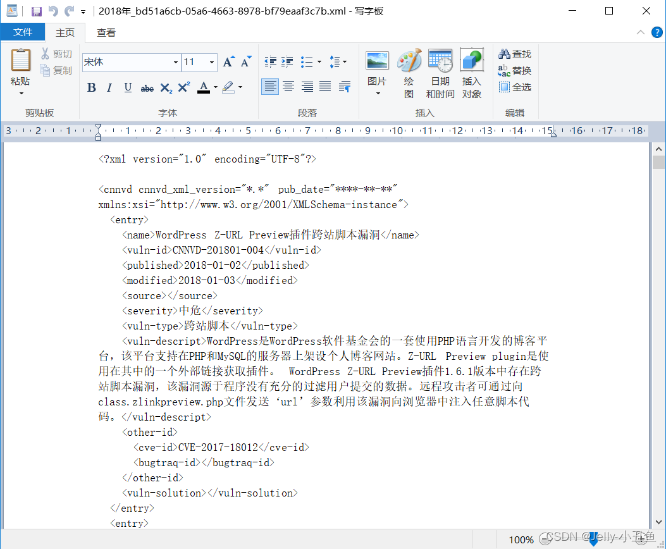Click the WordPad app icon in title bar
Viewport: 666px width, 549px height.
click(x=12, y=11)
